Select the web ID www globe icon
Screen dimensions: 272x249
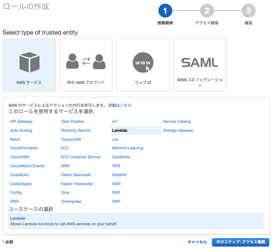pyautogui.click(x=143, y=62)
